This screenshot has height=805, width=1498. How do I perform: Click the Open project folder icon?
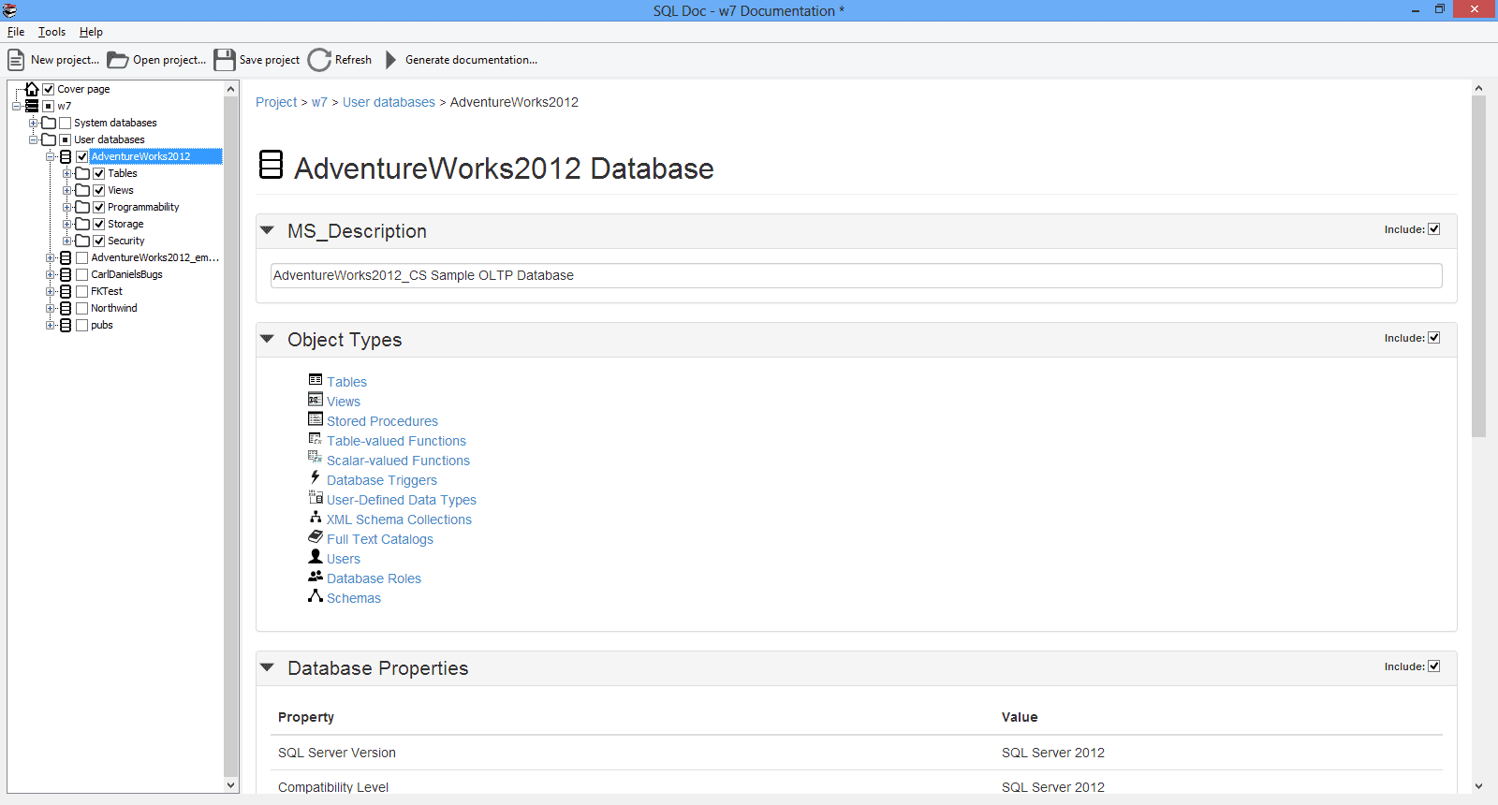pos(117,60)
